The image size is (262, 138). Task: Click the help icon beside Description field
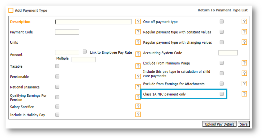pyautogui.click(x=138, y=22)
